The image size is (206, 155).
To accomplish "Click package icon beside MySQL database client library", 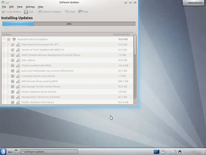I will click(x=18, y=102).
